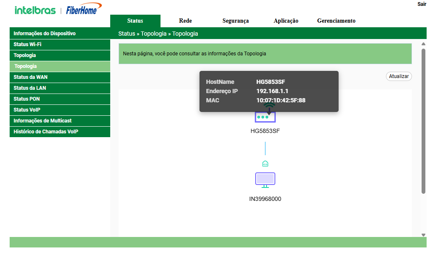The height and width of the screenshot is (255, 435).
Task: Open the Rede tab
Action: coord(185,21)
